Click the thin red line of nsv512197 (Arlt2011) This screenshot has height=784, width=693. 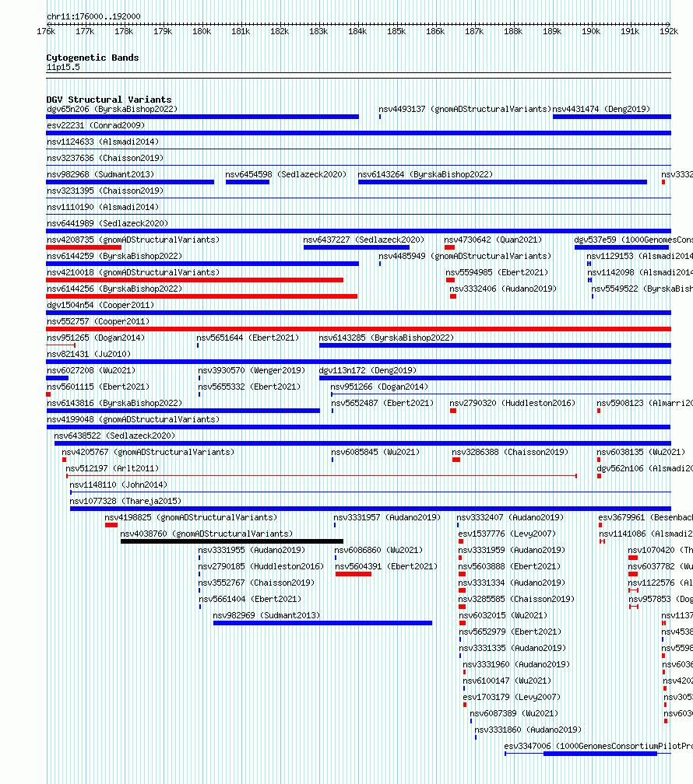[322, 476]
